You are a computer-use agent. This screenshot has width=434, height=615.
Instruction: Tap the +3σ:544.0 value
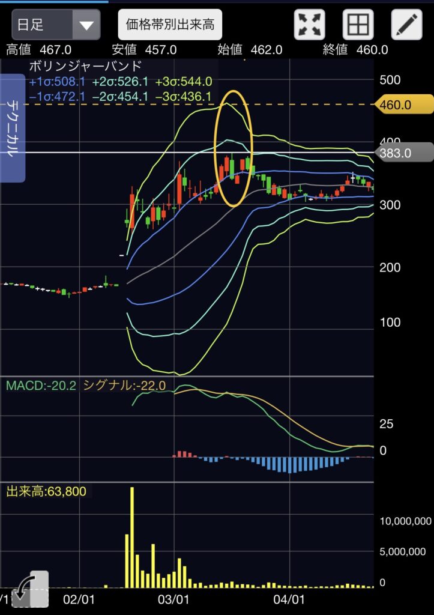pos(184,82)
